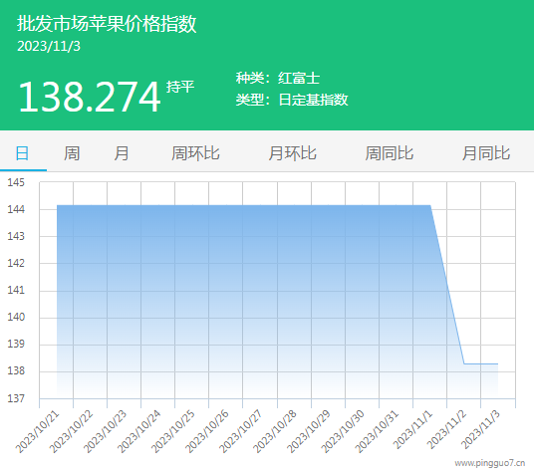Click the 2023/11/1 date axis label
This screenshot has height=474, width=534.
coord(412,429)
